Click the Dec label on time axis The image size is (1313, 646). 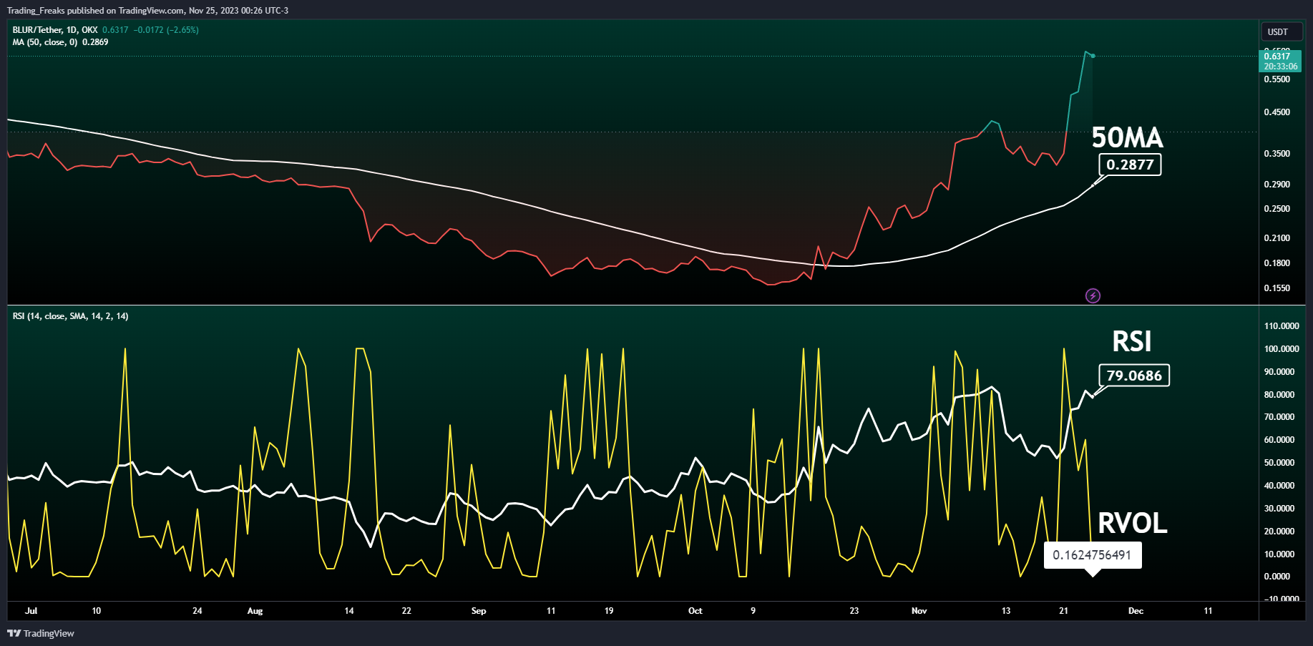click(1136, 611)
